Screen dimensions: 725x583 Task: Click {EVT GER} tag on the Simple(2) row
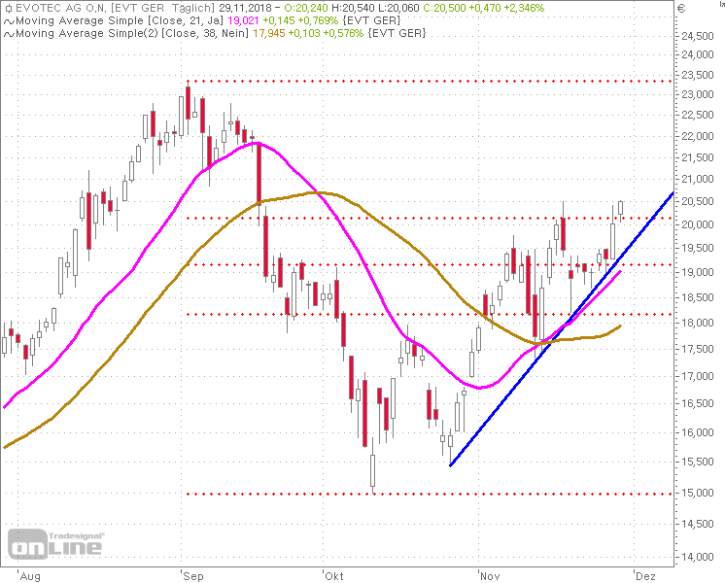[397, 33]
